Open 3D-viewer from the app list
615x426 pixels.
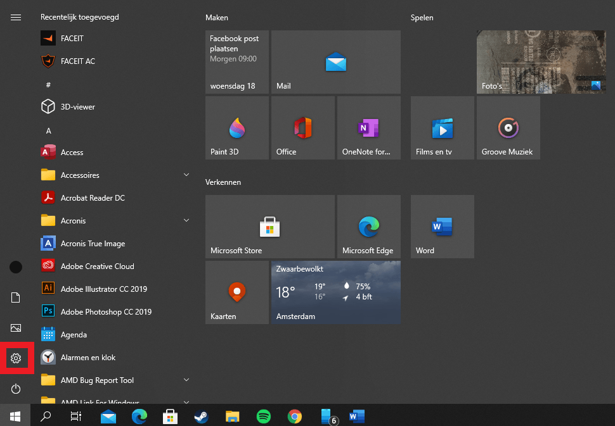click(x=115, y=106)
